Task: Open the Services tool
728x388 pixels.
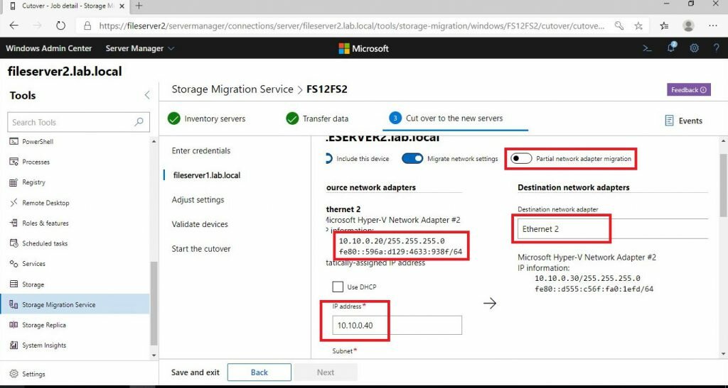Action: tap(28, 264)
